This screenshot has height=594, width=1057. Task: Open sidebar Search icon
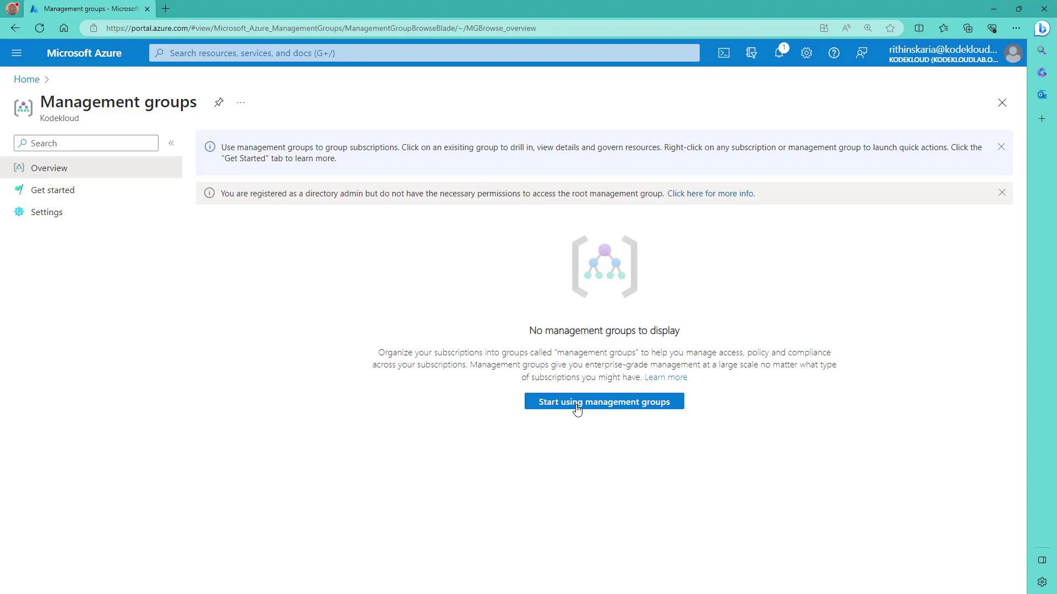[x=1042, y=51]
